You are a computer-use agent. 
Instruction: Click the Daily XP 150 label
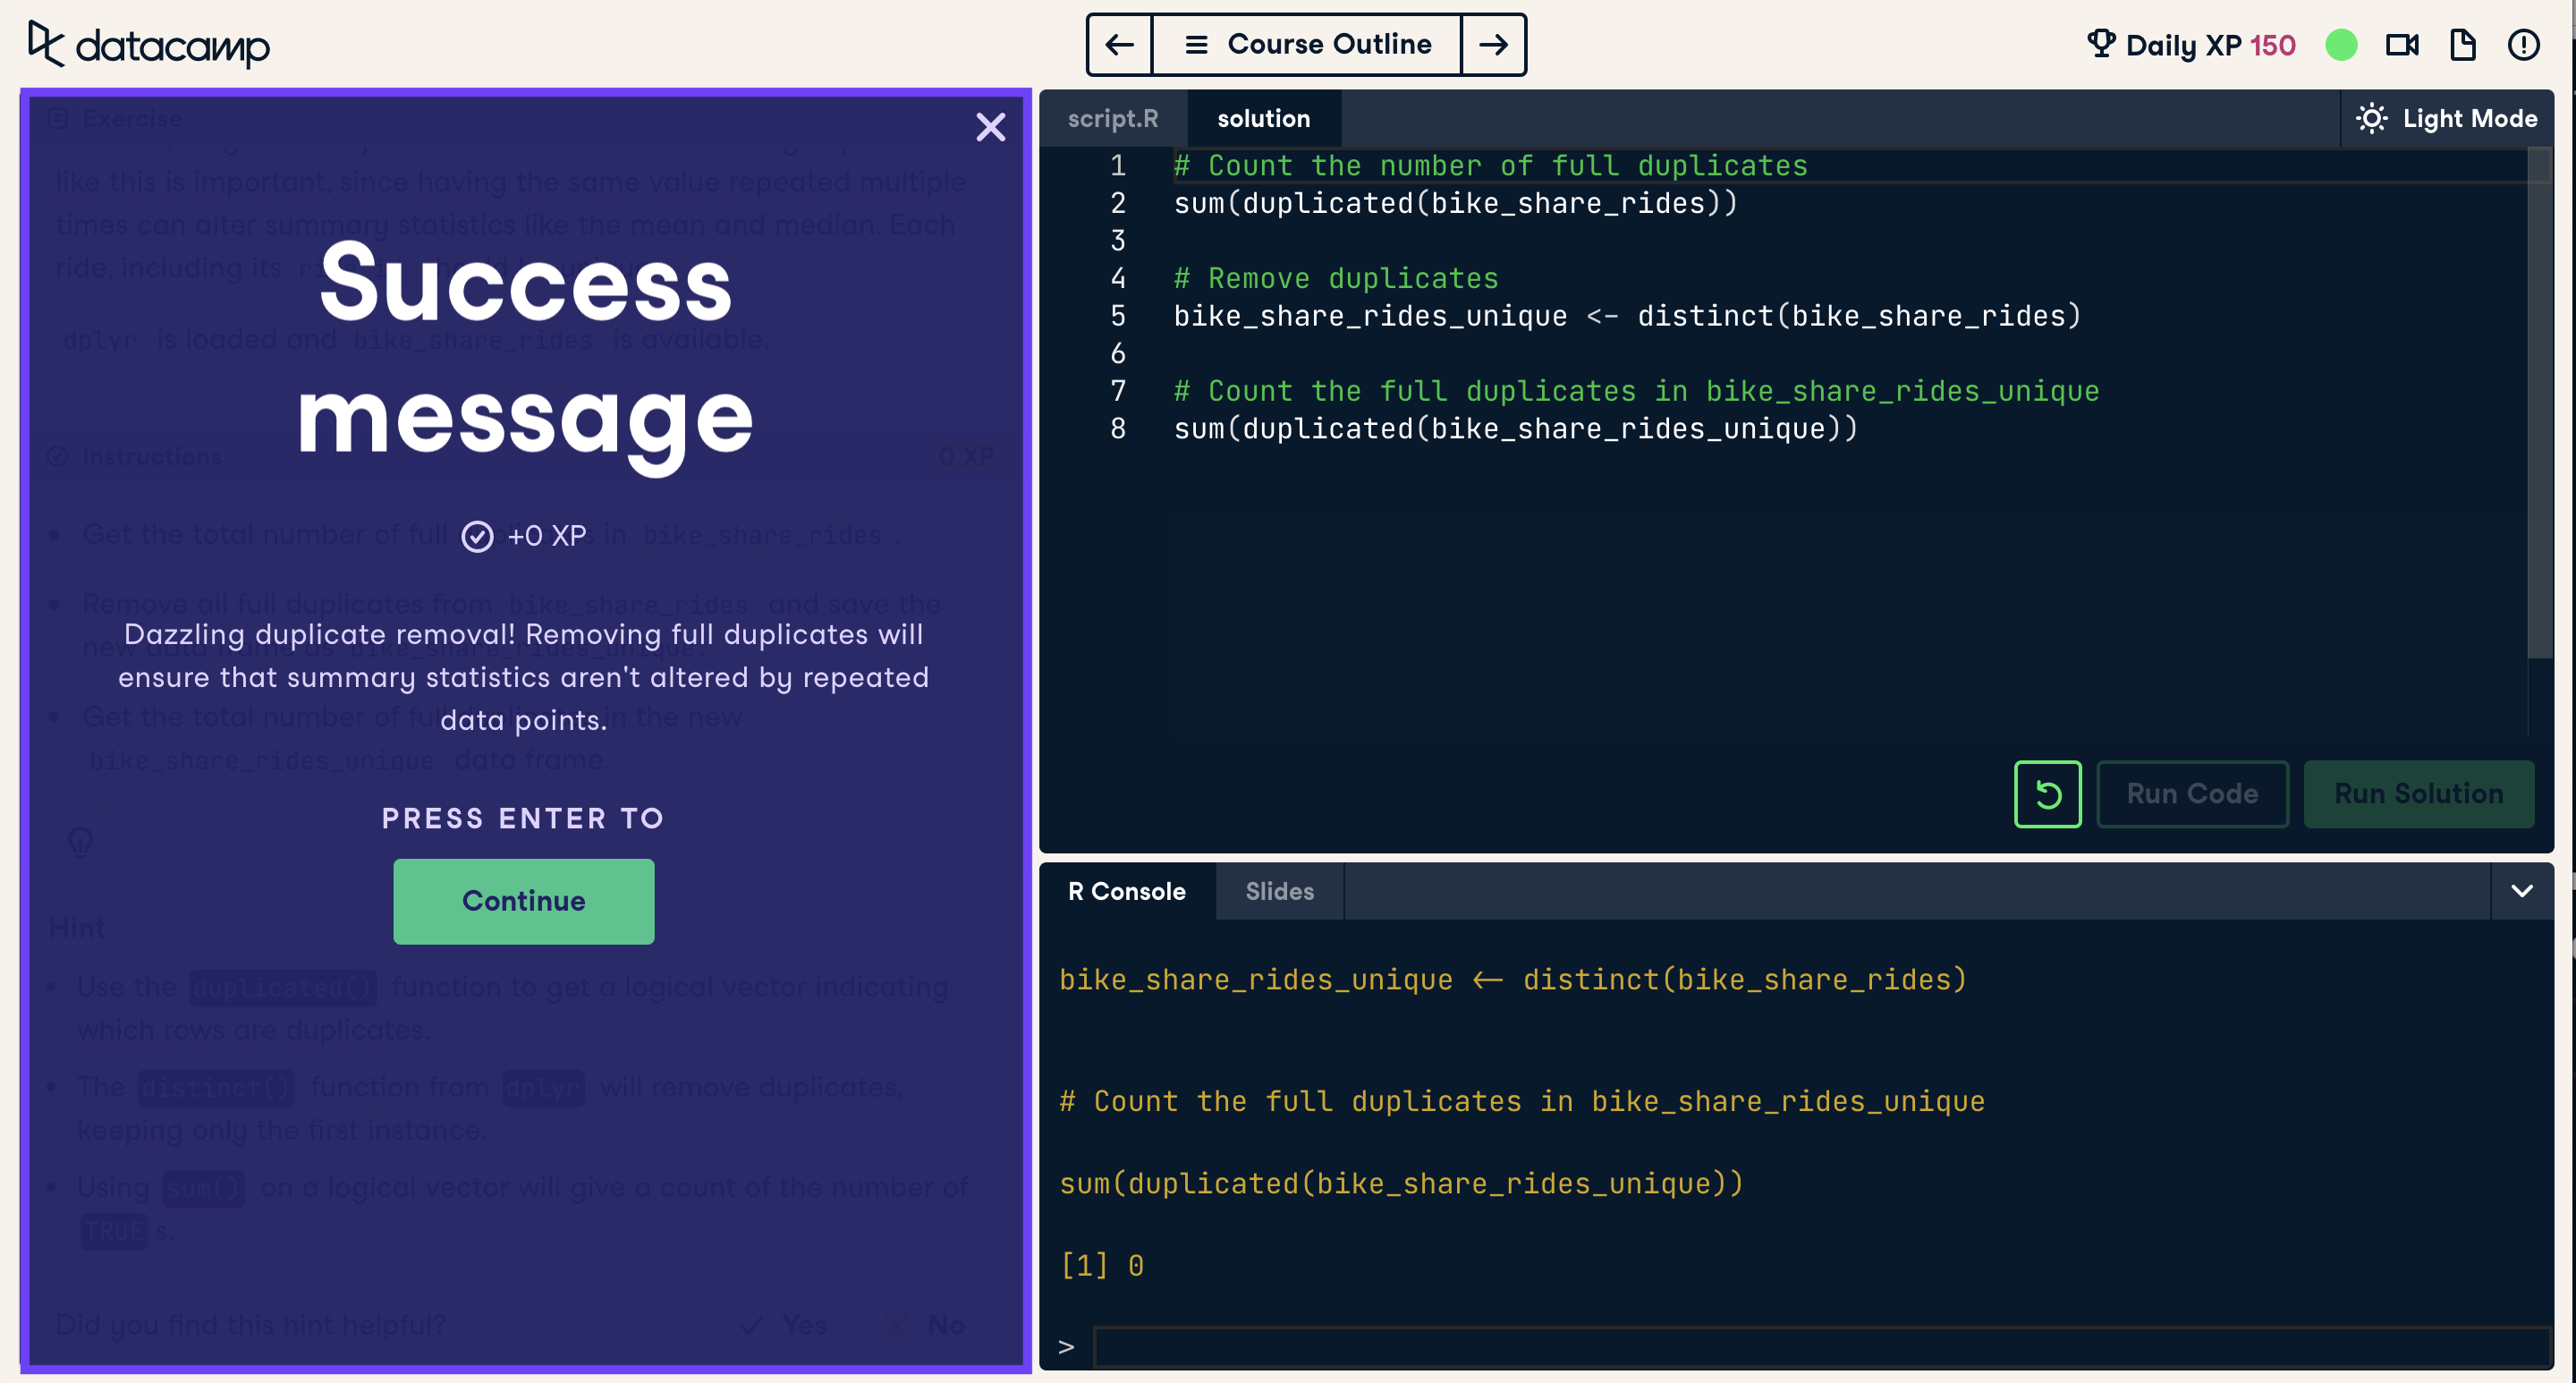tap(2210, 45)
